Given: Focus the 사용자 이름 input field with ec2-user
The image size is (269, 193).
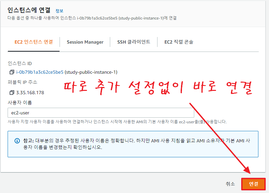Looking at the screenshot, I should click(101, 113).
